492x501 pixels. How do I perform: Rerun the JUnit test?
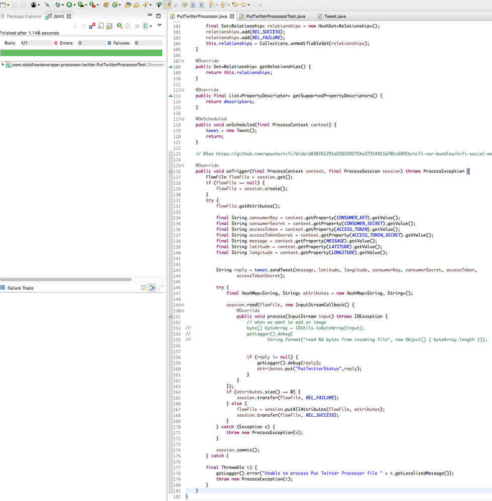tap(118, 25)
